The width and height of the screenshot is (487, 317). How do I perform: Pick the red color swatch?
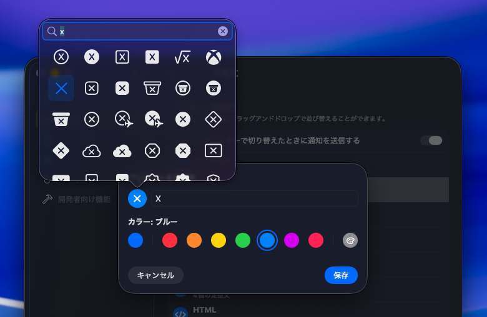tap(170, 240)
